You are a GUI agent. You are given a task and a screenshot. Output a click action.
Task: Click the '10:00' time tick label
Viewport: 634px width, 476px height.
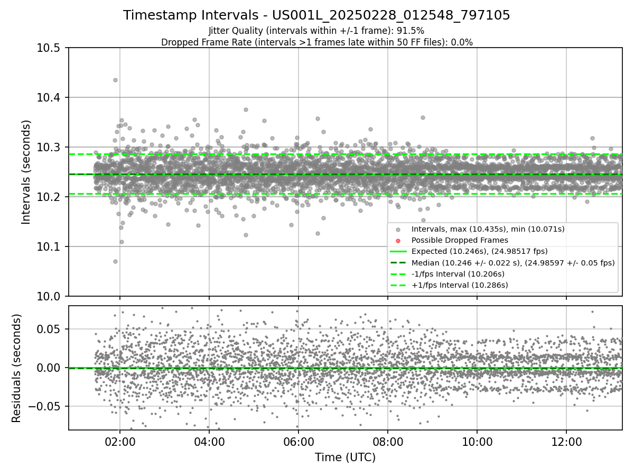point(477,442)
